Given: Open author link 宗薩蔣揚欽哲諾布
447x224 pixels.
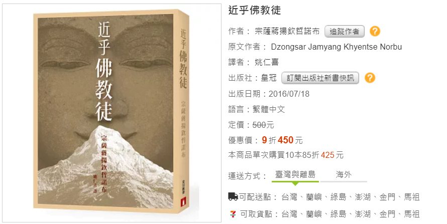Looking at the screenshot, I should click(x=287, y=31).
